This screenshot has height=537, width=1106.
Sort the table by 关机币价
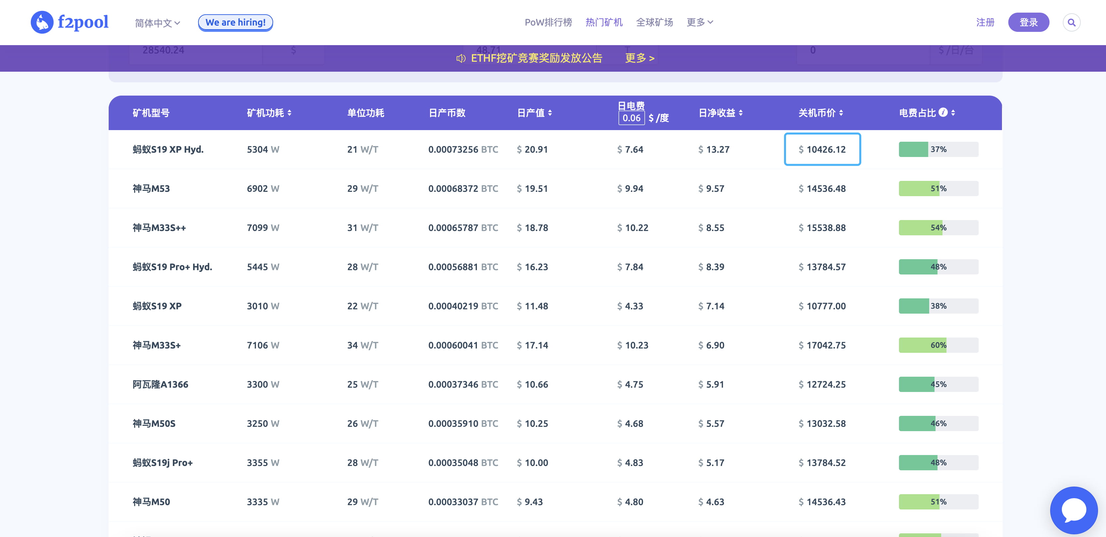click(x=841, y=113)
